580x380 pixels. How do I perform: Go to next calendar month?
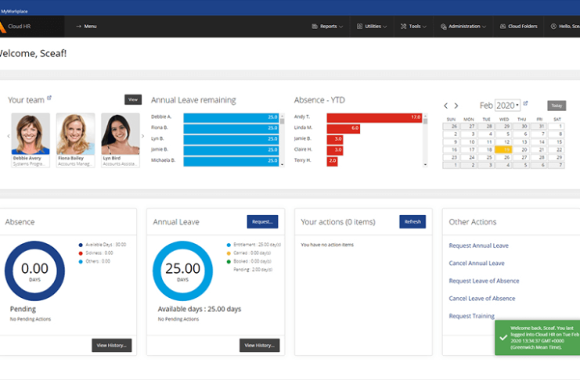(456, 106)
